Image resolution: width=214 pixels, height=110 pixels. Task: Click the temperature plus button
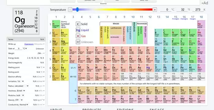(155, 10)
